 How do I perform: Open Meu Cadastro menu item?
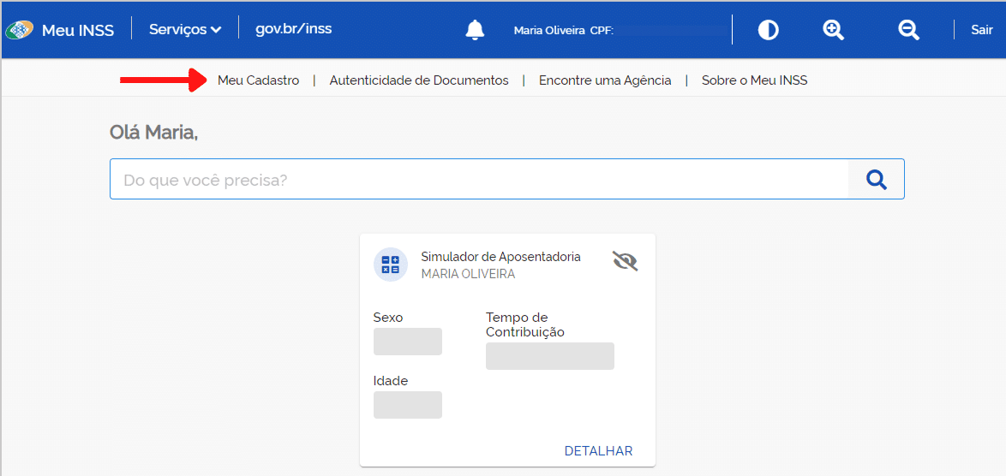[258, 80]
